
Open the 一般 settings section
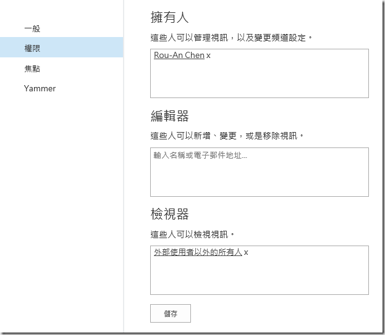[x=32, y=28]
